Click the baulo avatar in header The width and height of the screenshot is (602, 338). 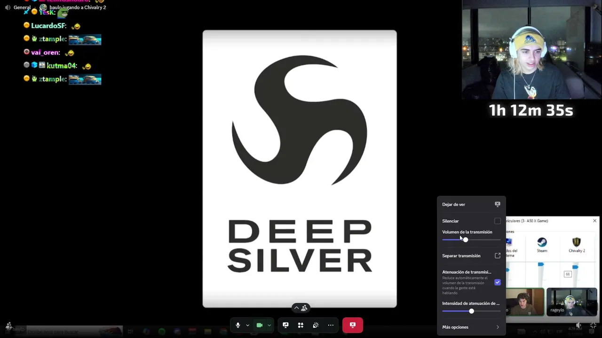44,8
